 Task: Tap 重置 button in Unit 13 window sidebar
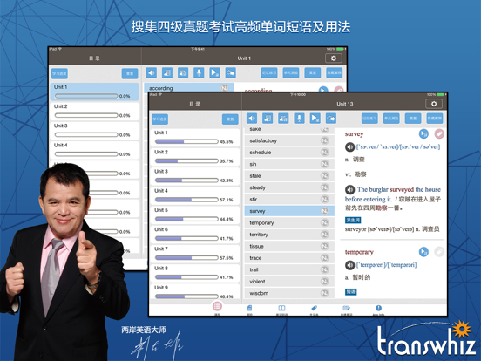tap(230, 119)
